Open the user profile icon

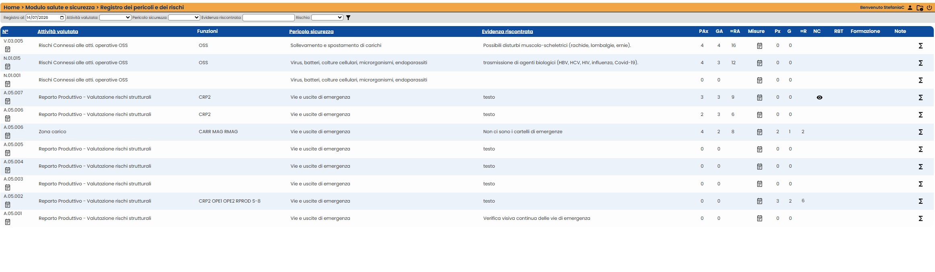point(910,8)
